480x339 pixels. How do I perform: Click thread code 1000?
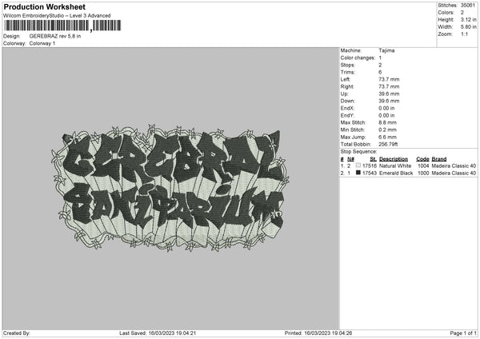click(423, 173)
